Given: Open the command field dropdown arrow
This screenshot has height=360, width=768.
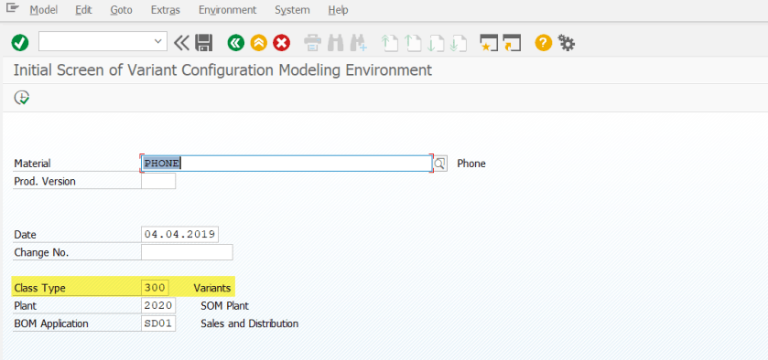Looking at the screenshot, I should (157, 42).
